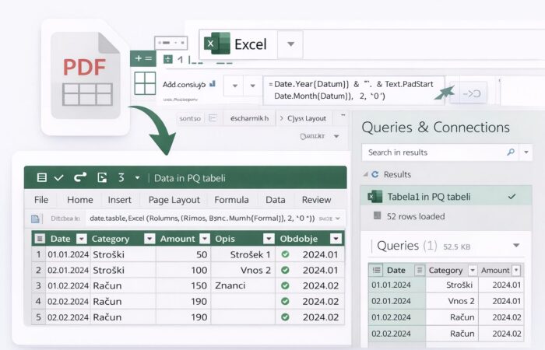Click the export icon in title bar
Image resolution: width=545 pixels, height=350 pixels.
point(102,178)
